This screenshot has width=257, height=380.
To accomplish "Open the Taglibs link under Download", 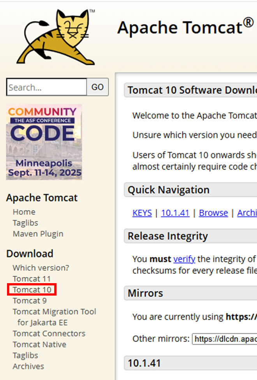I will [x=25, y=355].
